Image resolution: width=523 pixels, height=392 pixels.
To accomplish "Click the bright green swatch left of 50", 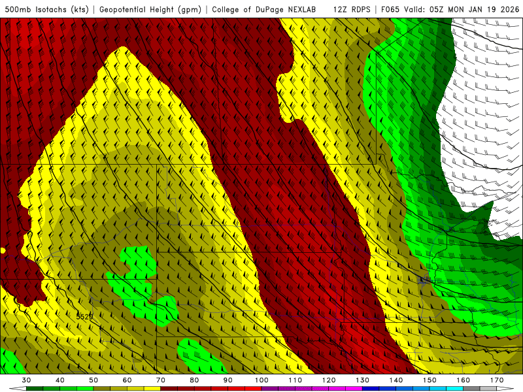I will (85, 389).
